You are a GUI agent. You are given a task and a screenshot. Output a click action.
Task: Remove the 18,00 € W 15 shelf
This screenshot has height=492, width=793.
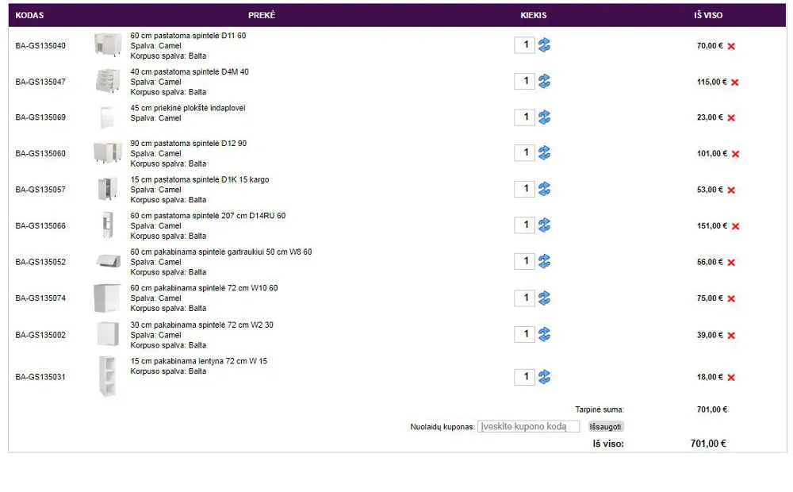click(x=731, y=377)
